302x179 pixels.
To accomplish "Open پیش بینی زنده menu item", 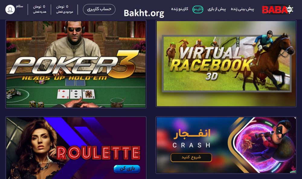I will tap(242, 9).
